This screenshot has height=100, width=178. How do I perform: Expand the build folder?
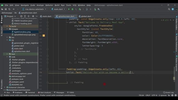click(x=7, y=26)
